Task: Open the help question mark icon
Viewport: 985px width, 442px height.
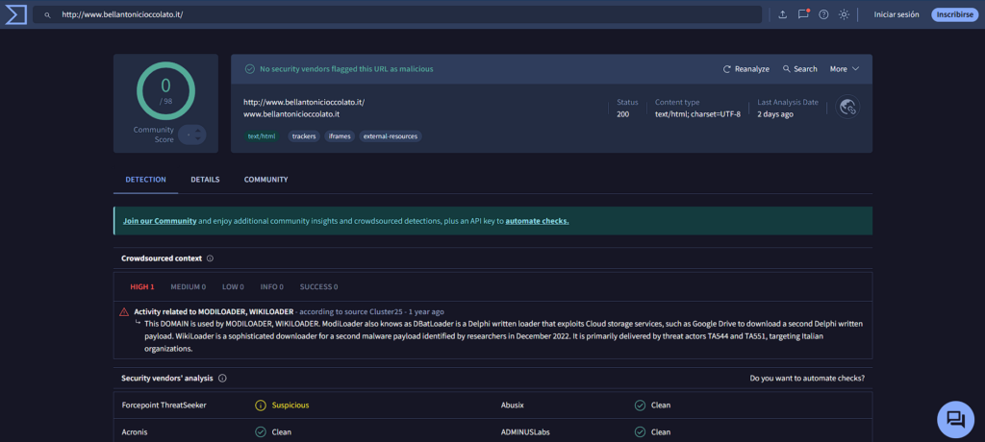Action: [x=823, y=14]
